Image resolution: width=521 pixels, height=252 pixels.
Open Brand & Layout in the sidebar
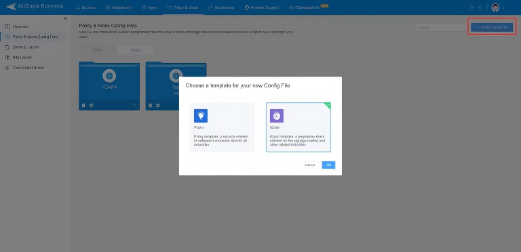pos(26,47)
